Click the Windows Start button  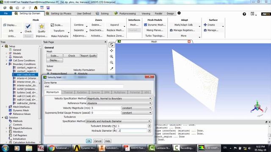[5, 148]
